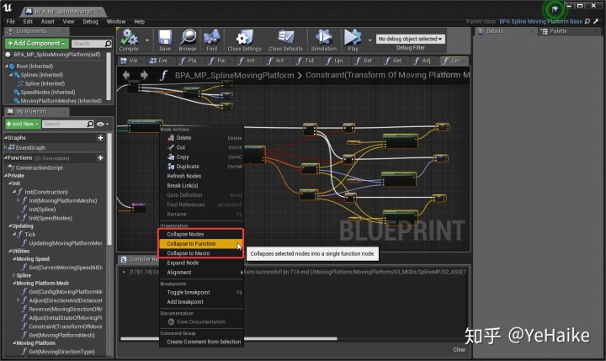Choose Expand Node
The image size is (606, 361).
(201, 263)
